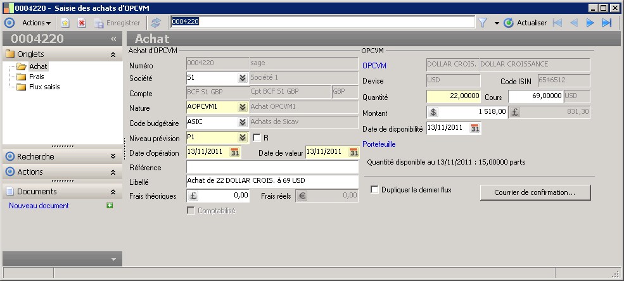The width and height of the screenshot is (624, 281).
Task: Click the euro icon next to Frais réels
Action: tap(302, 196)
